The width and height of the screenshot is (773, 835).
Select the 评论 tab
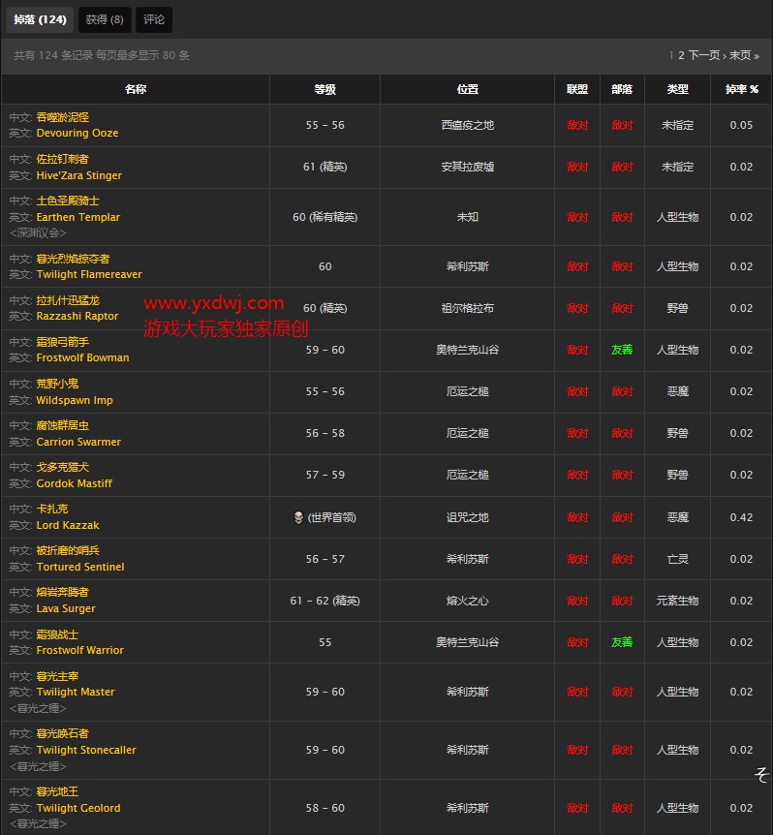(154, 19)
